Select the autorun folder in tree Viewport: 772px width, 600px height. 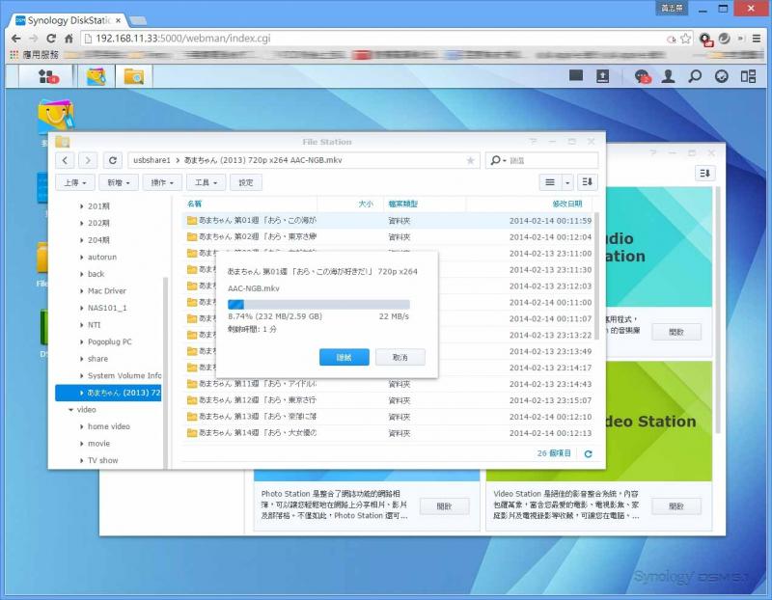[102, 257]
